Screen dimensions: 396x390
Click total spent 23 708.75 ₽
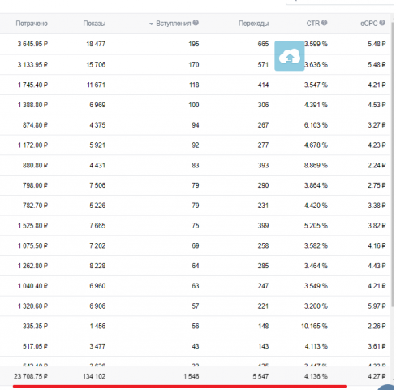coord(31,376)
